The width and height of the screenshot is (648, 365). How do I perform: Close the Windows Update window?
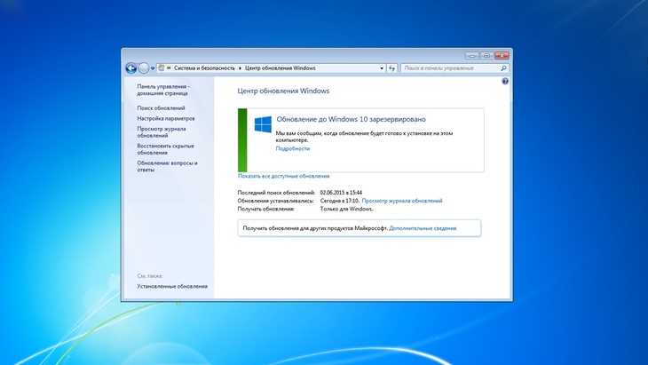[x=502, y=55]
